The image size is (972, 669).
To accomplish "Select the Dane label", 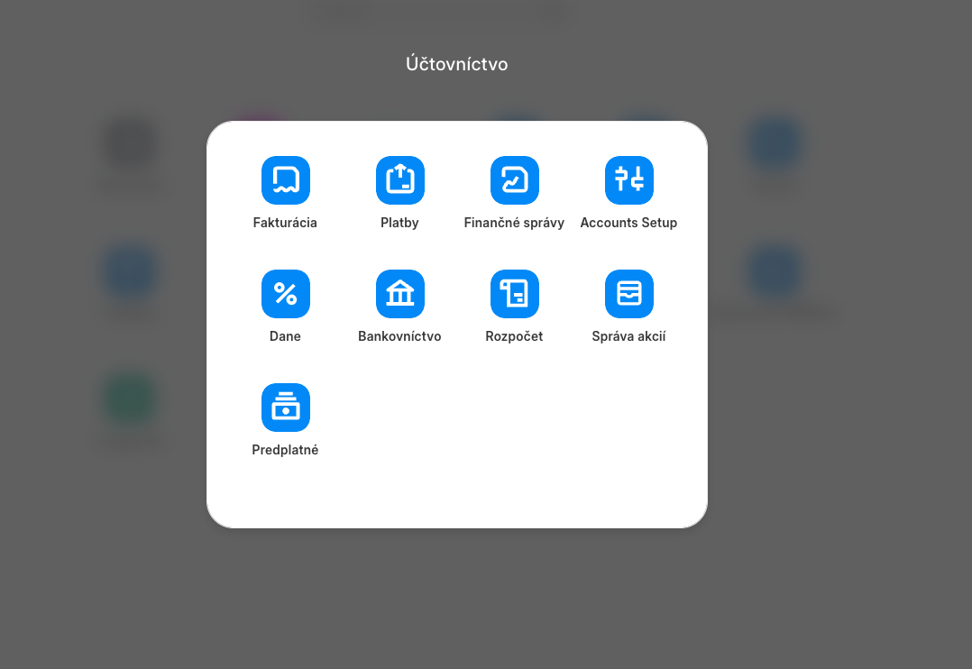I will point(285,336).
